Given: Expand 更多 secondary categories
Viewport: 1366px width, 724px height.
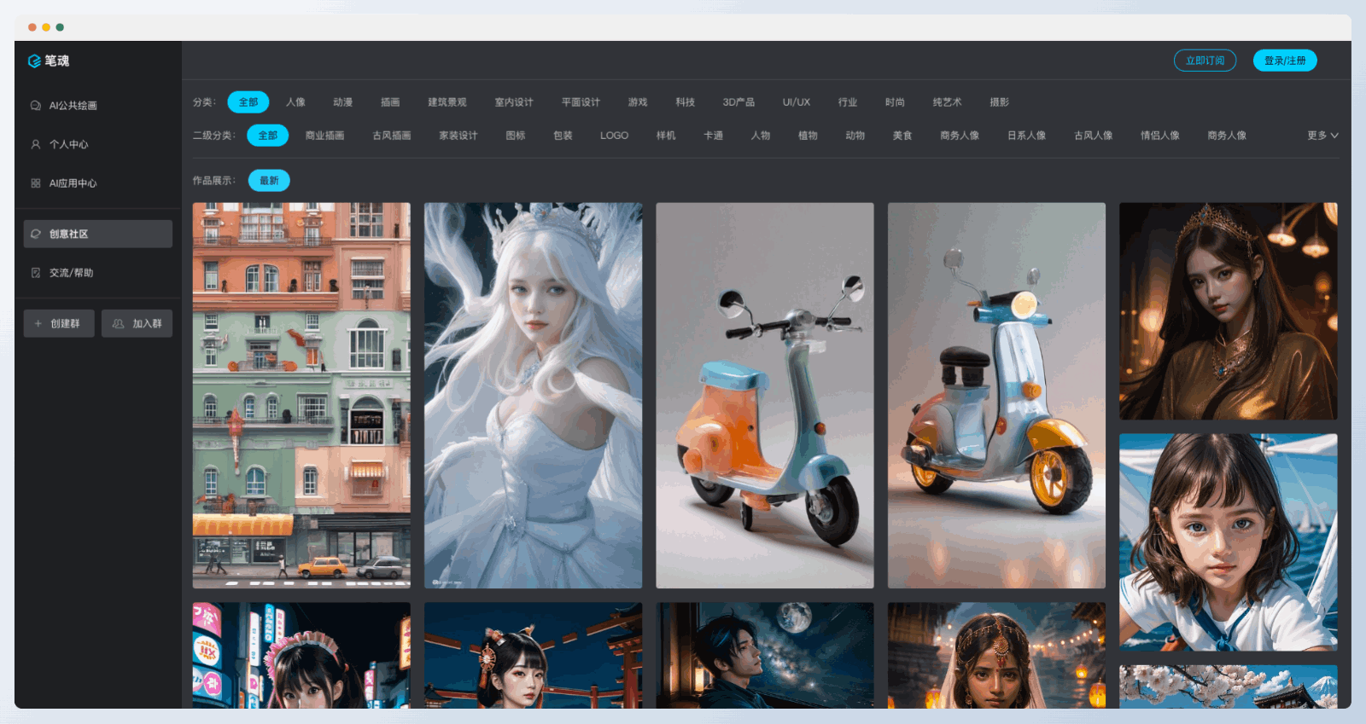Looking at the screenshot, I should [1317, 136].
